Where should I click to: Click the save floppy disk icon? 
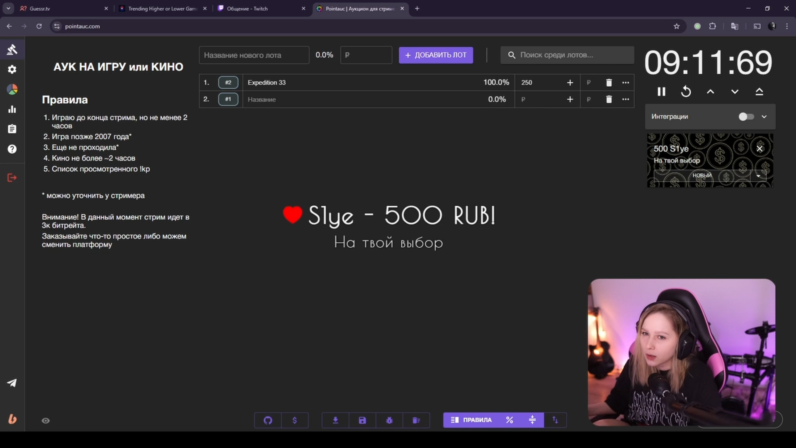tap(362, 420)
